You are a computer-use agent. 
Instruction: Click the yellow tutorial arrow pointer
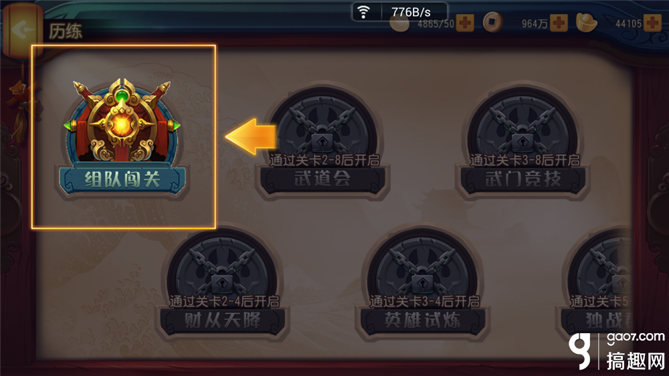coord(251,136)
